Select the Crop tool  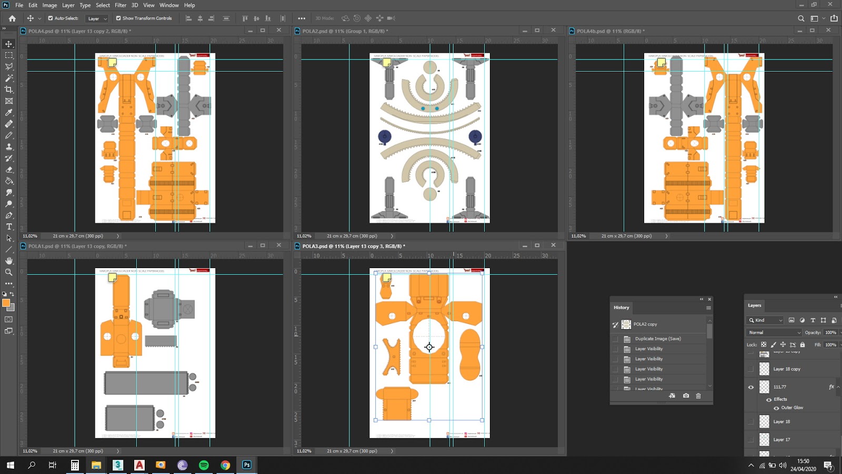(9, 90)
